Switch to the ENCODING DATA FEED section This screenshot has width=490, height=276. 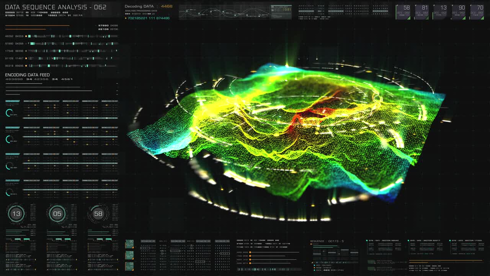[25, 75]
